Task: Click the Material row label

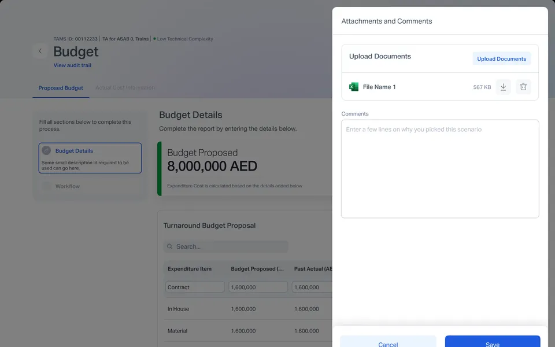Action: (177, 331)
